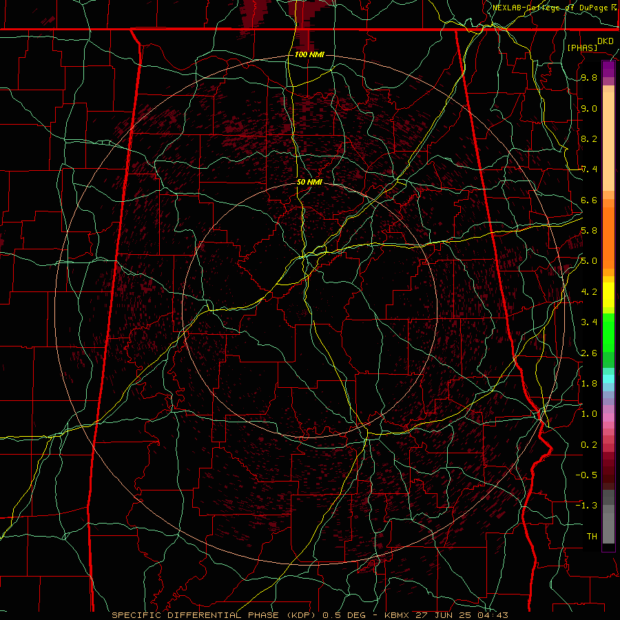Click the 0.5 DEG elevation text in caption
This screenshot has width=620, height=620.
(x=344, y=615)
